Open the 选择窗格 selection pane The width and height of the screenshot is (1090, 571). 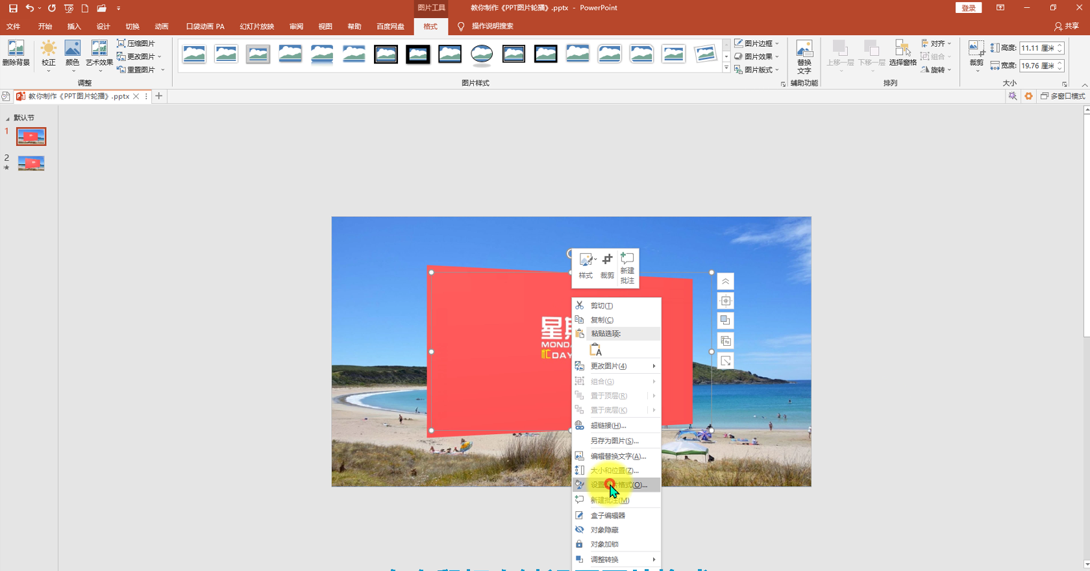click(x=902, y=53)
